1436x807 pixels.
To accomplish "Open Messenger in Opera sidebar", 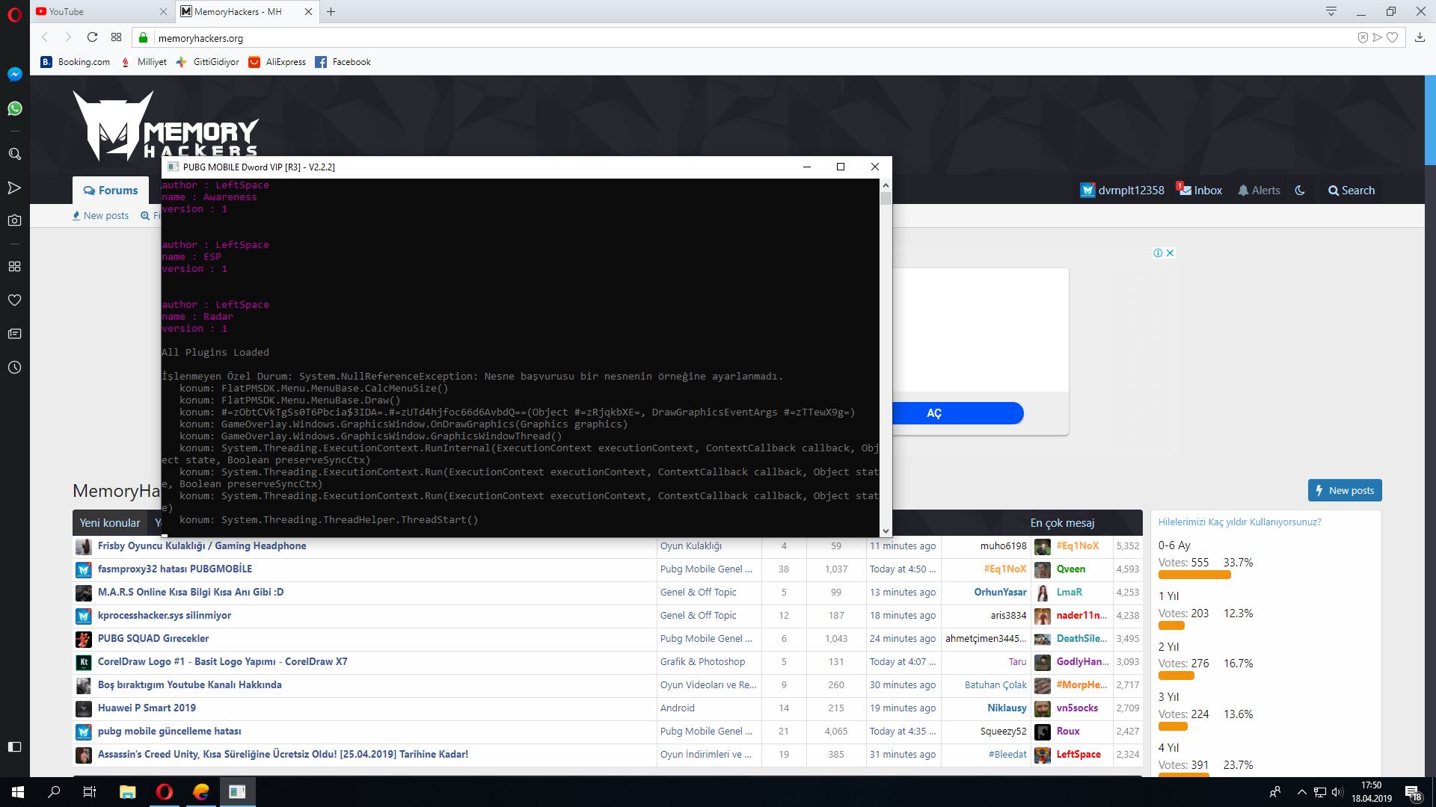I will 14,75.
